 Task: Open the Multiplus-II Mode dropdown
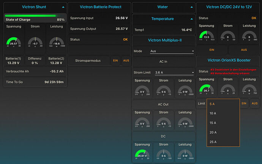click(x=172, y=51)
